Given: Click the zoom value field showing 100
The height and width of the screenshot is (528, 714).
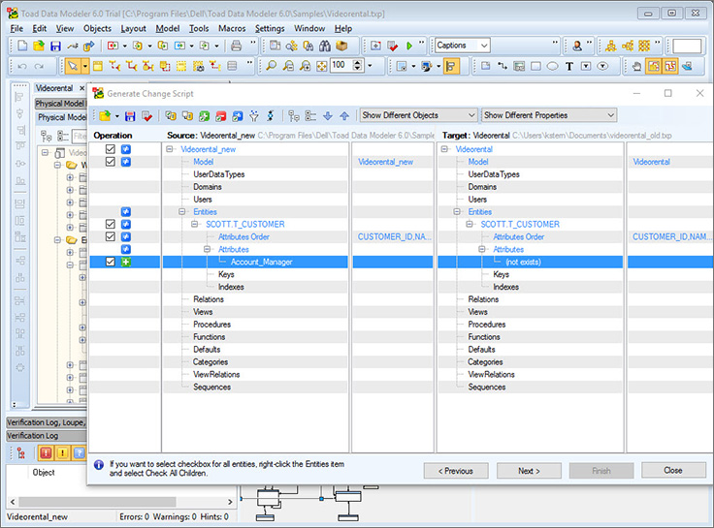Looking at the screenshot, I should point(341,66).
